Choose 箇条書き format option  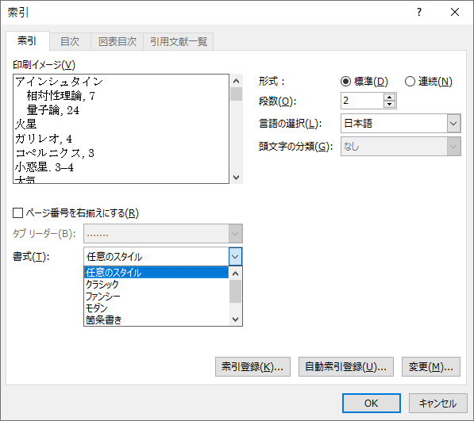coord(156,320)
